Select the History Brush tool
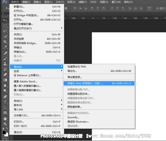The image size is (166, 141). coord(5,69)
